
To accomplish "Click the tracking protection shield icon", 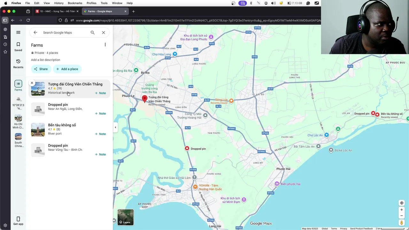I will [60, 20].
